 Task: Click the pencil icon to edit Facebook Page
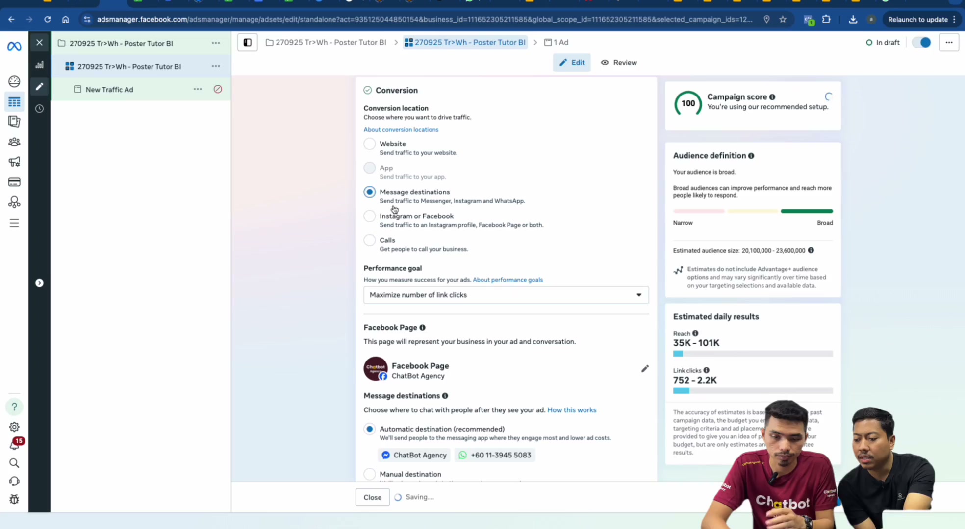pos(645,369)
